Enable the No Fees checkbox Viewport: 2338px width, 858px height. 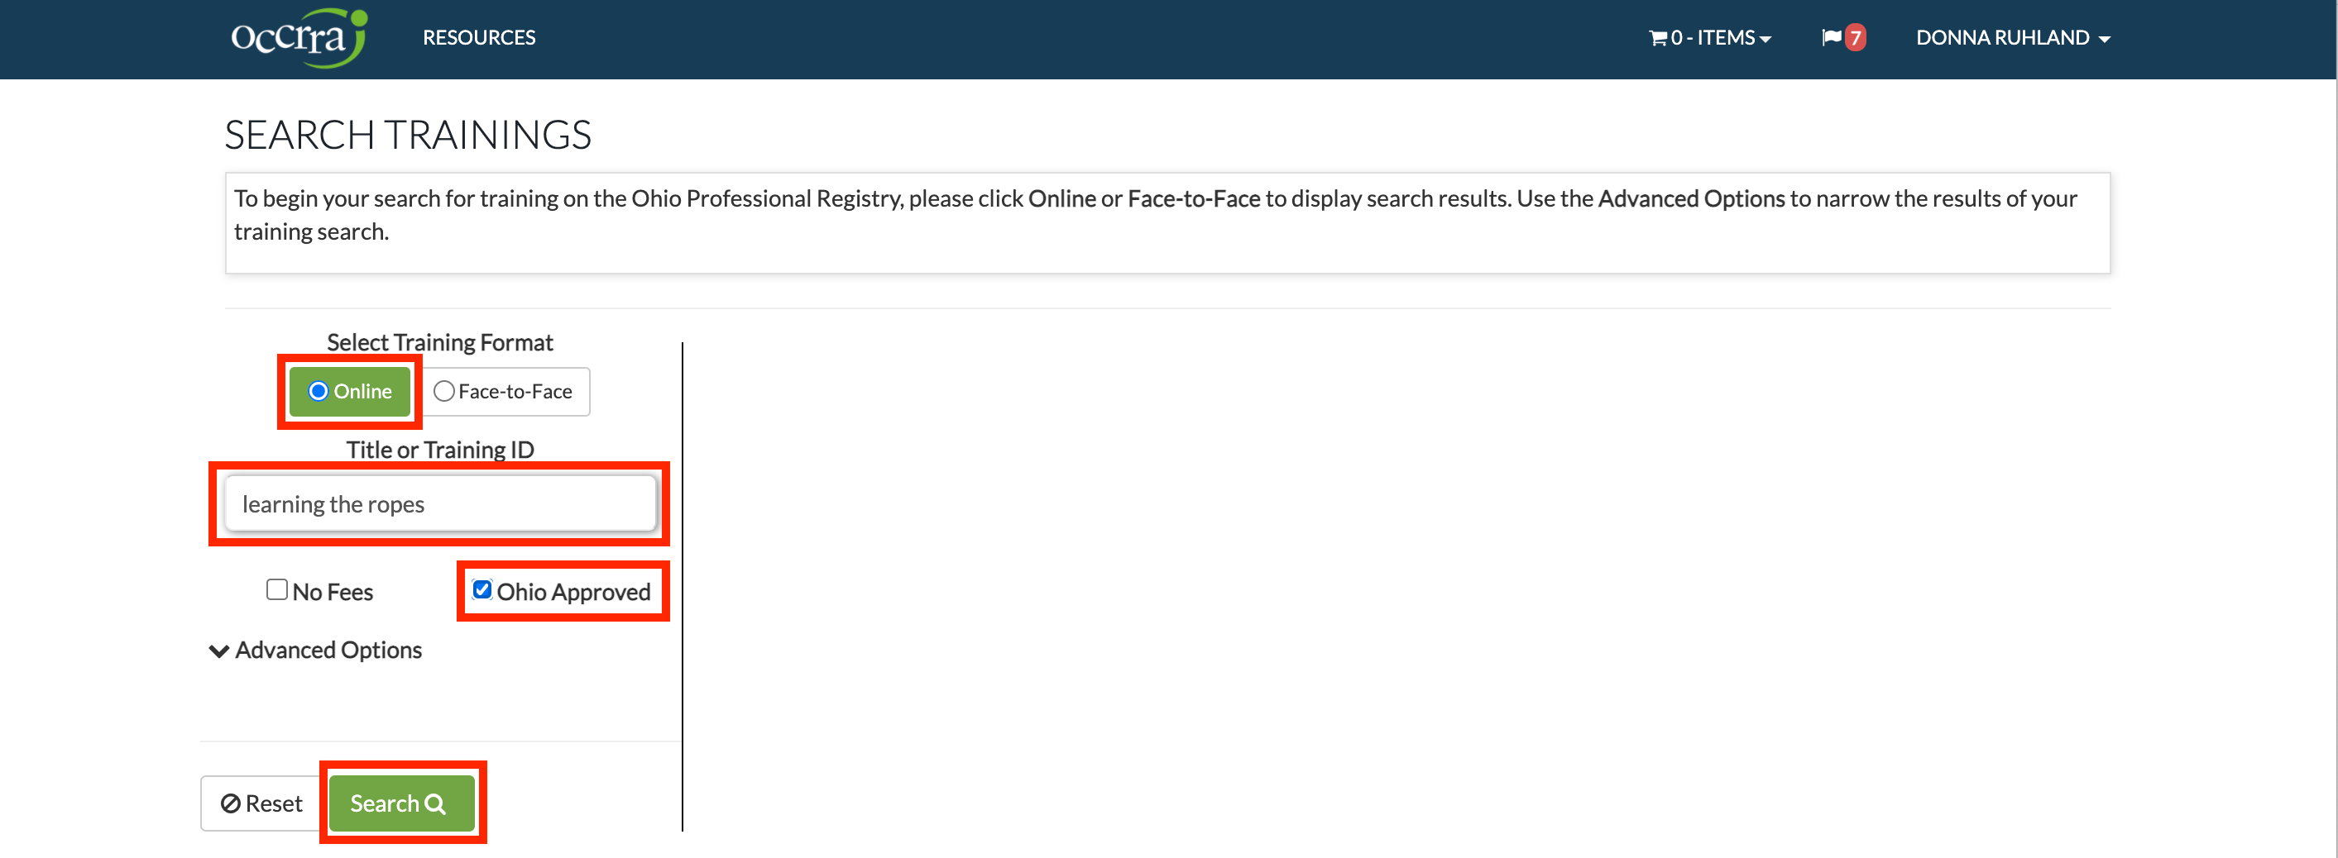click(x=276, y=590)
